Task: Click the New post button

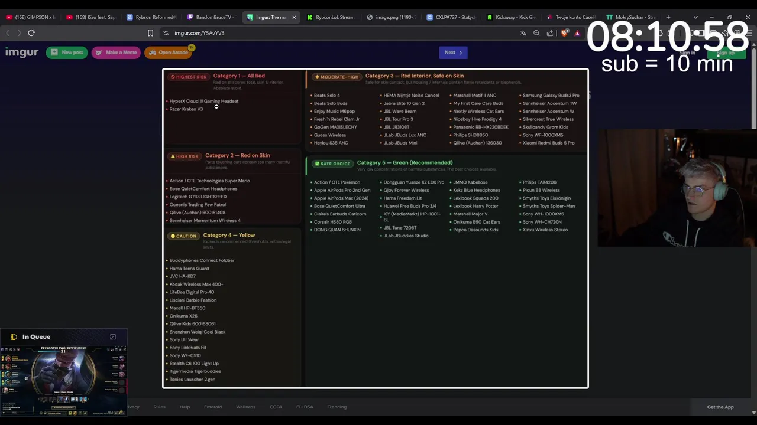Action: (67, 53)
